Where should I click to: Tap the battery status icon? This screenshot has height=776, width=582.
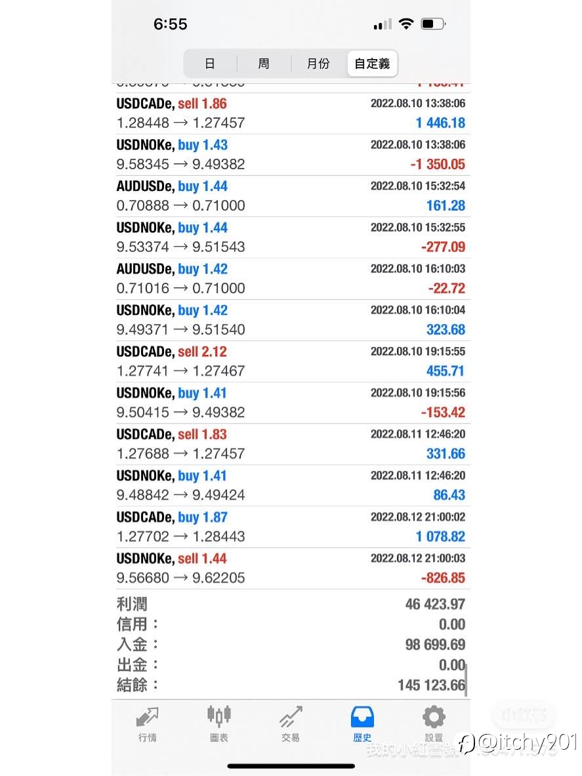click(433, 24)
